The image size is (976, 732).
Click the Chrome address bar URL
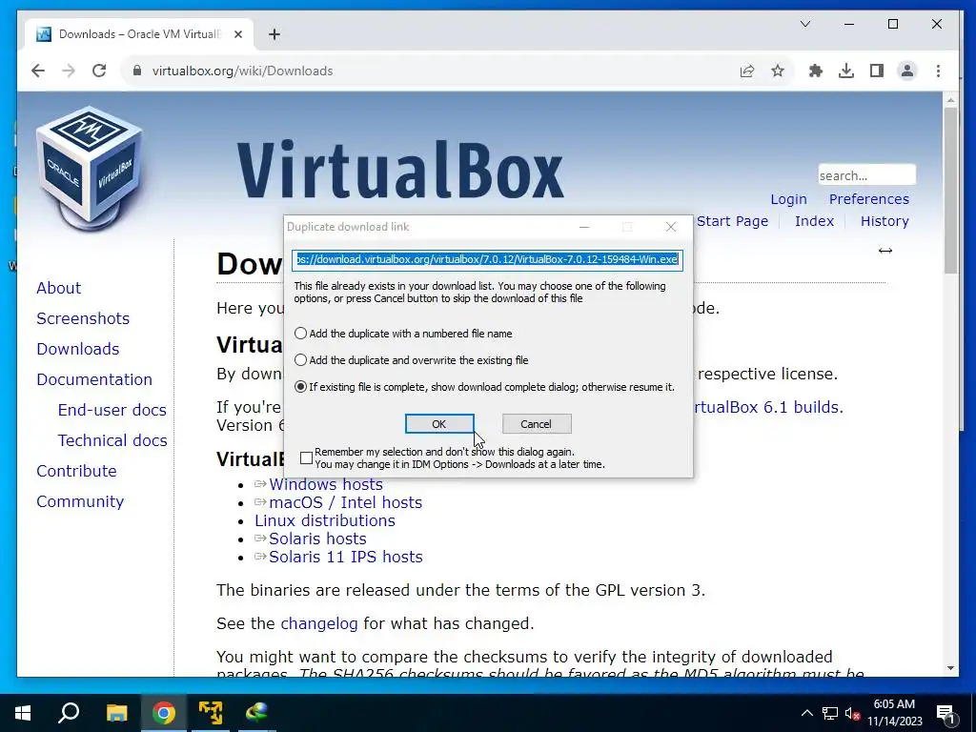243,71
